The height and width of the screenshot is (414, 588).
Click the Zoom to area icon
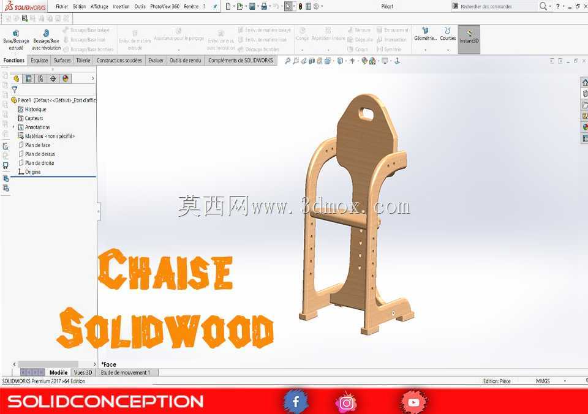[295, 61]
